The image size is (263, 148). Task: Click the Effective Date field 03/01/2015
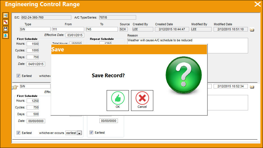pos(75,35)
